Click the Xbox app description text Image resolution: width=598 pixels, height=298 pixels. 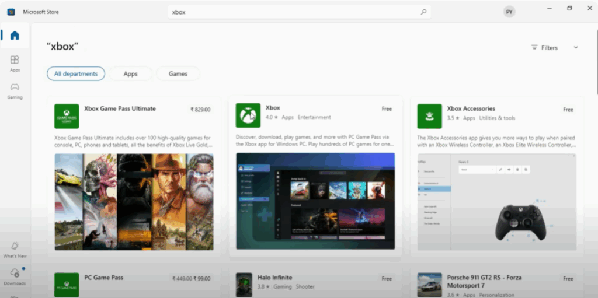(x=315, y=141)
